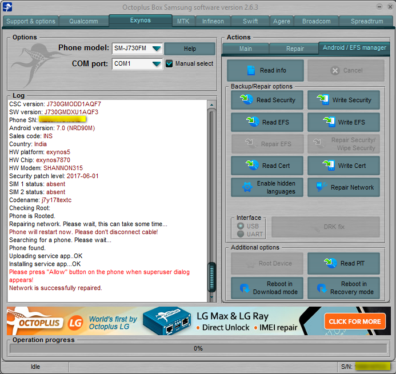Click the 'SW version: J730GMDXU1AQF3' log line
The image size is (396, 374).
[x=54, y=112]
